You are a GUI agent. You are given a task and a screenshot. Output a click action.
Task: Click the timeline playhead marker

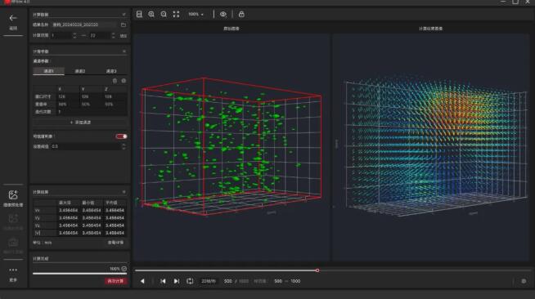point(317,270)
